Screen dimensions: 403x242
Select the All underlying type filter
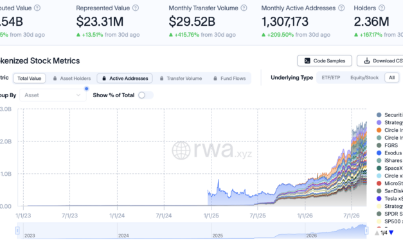click(x=391, y=77)
